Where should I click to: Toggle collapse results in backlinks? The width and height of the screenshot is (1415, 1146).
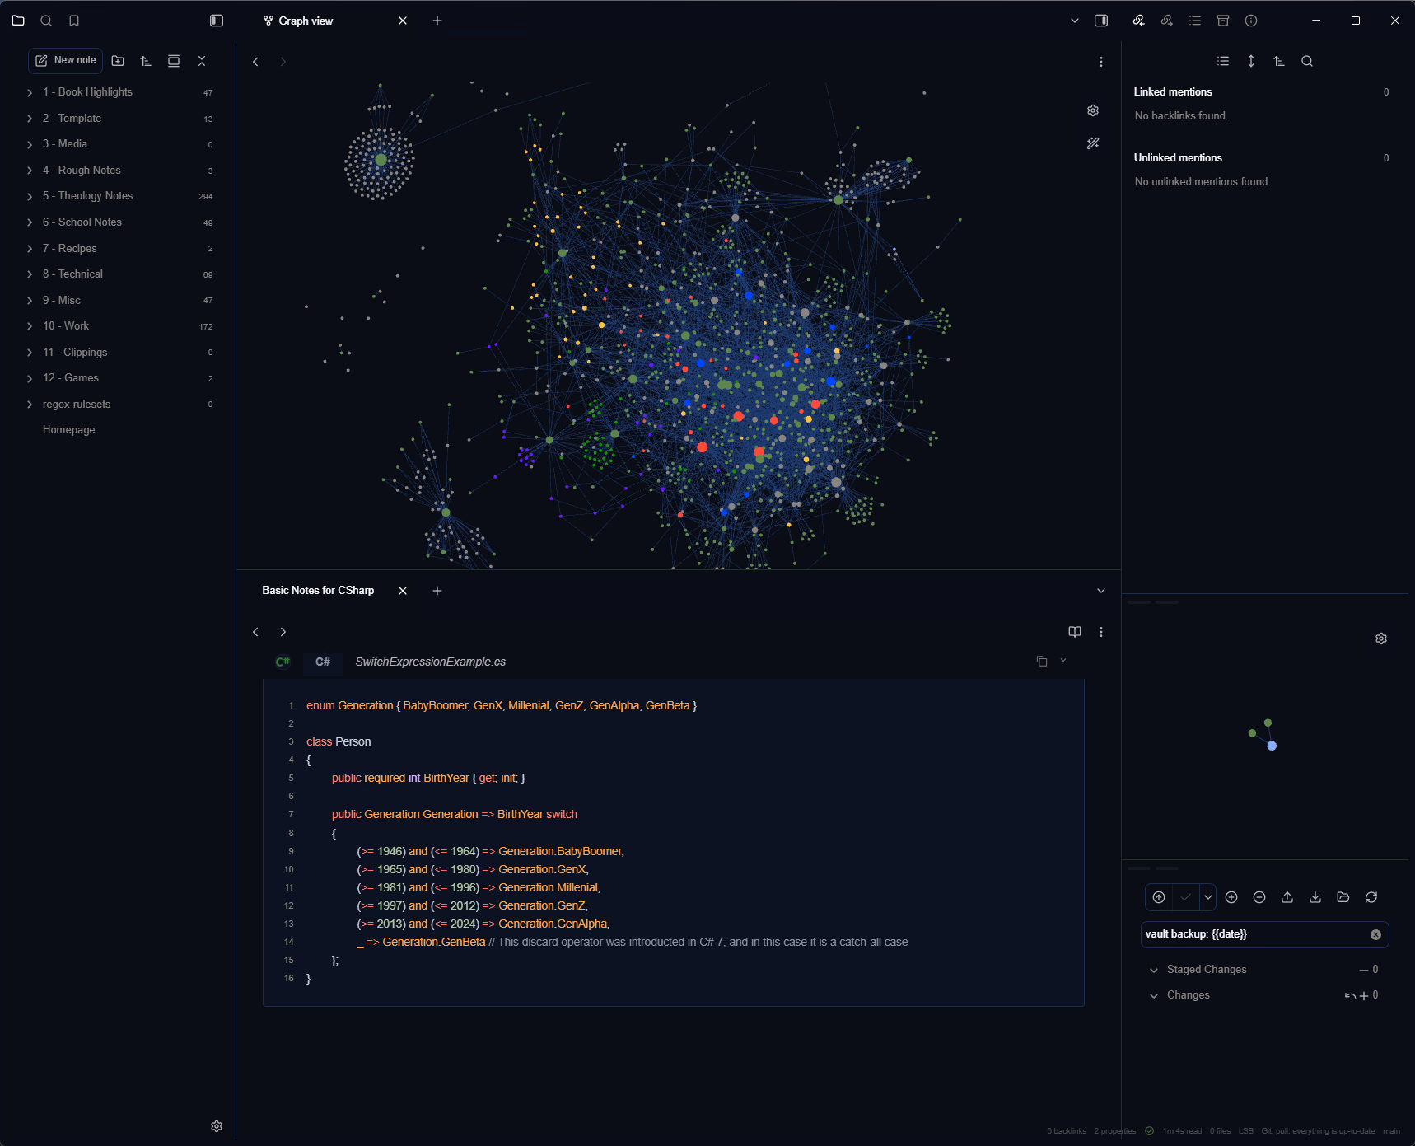click(1223, 61)
